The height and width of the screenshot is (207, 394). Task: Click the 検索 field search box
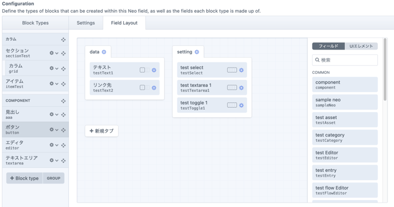(345, 60)
